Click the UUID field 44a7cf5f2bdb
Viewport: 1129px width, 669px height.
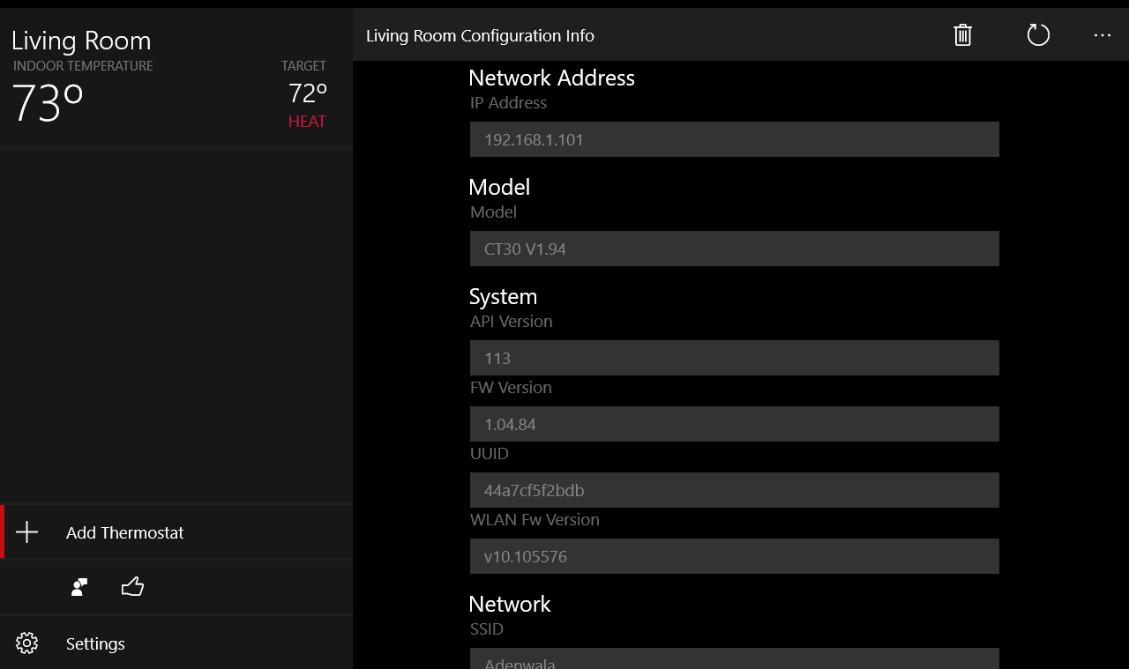point(734,490)
